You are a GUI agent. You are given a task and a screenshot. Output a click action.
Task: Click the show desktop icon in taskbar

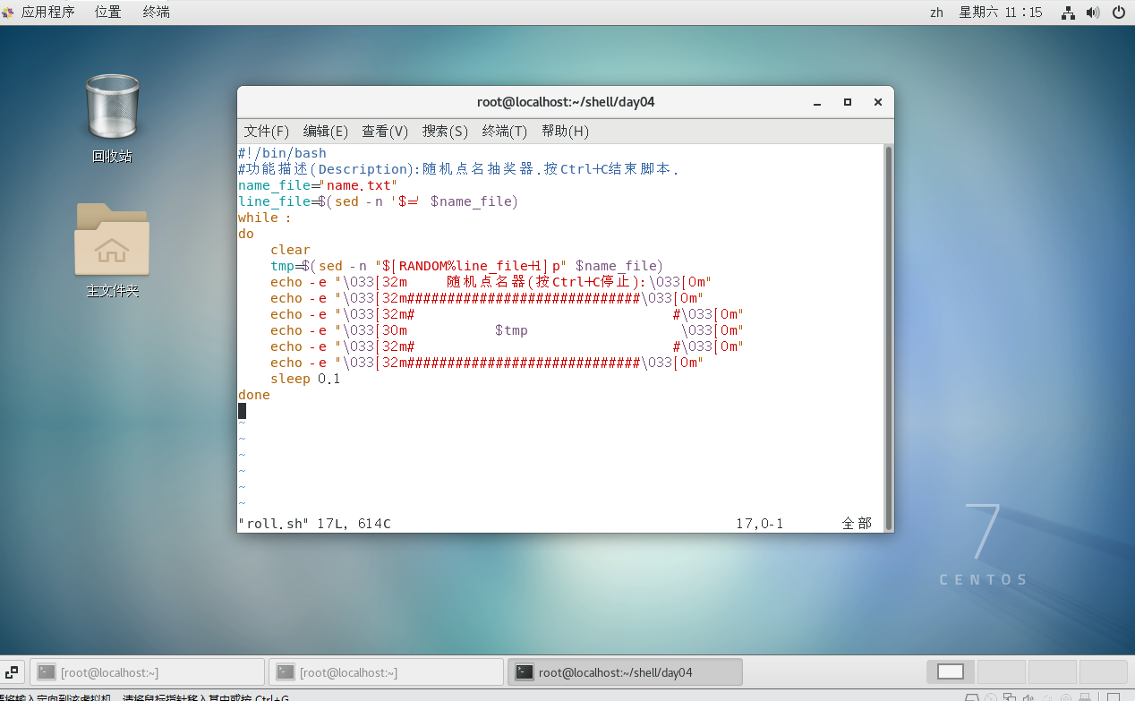[13, 671]
